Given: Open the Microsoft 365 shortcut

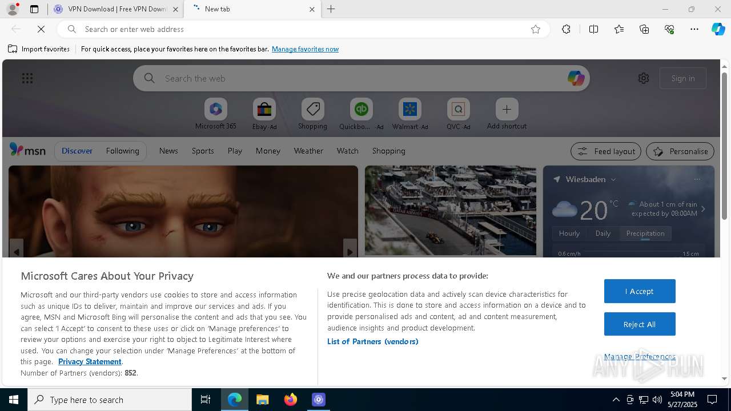Looking at the screenshot, I should [215, 114].
